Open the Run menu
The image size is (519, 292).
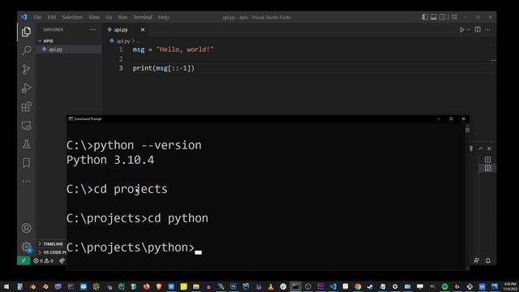tap(122, 17)
